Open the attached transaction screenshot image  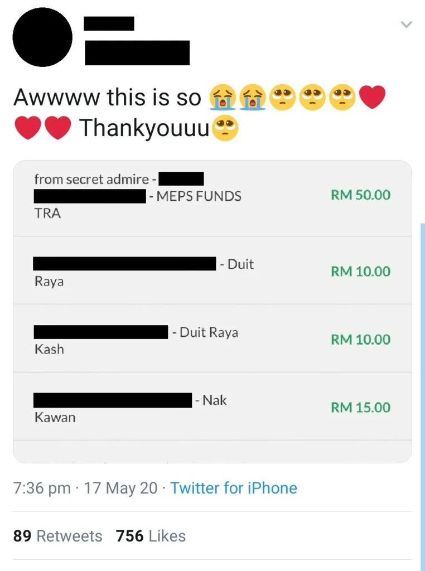click(212, 312)
